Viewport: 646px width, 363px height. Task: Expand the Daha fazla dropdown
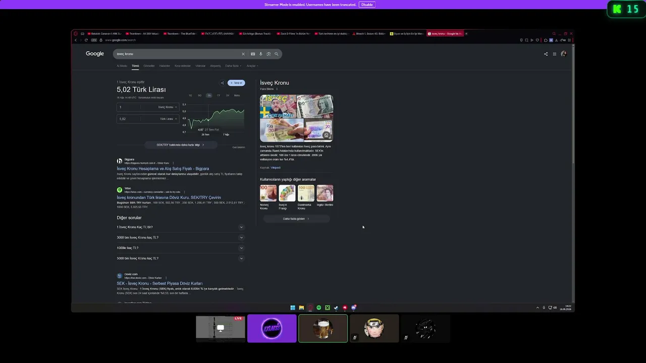pyautogui.click(x=233, y=66)
